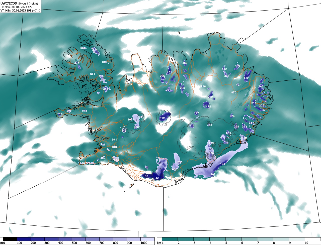Click the pale lavender 1000 m legend swatch

[x=147, y=239]
